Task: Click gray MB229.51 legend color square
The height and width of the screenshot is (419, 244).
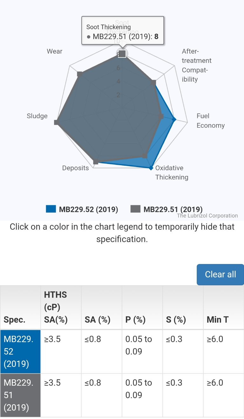Action: pos(135,209)
